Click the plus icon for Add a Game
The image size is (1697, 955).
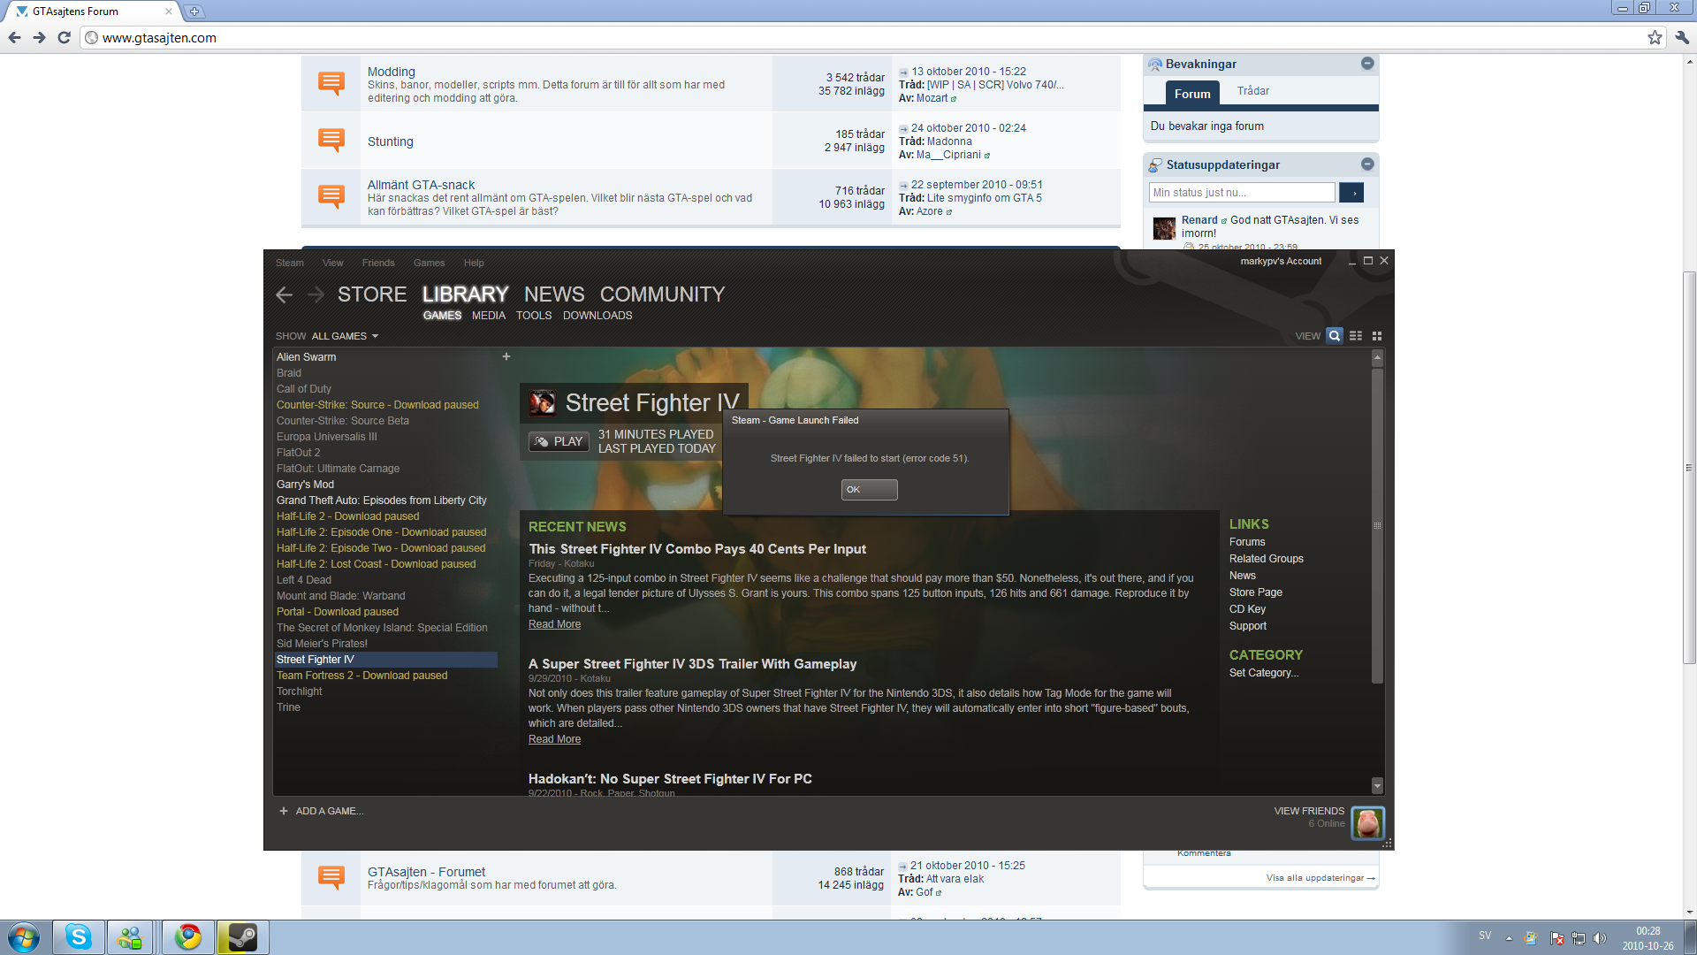pos(284,811)
